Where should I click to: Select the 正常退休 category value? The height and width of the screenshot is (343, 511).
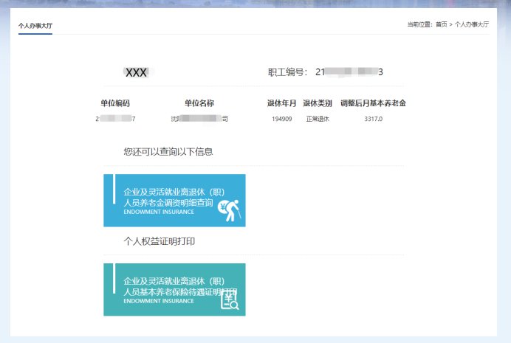coord(318,119)
